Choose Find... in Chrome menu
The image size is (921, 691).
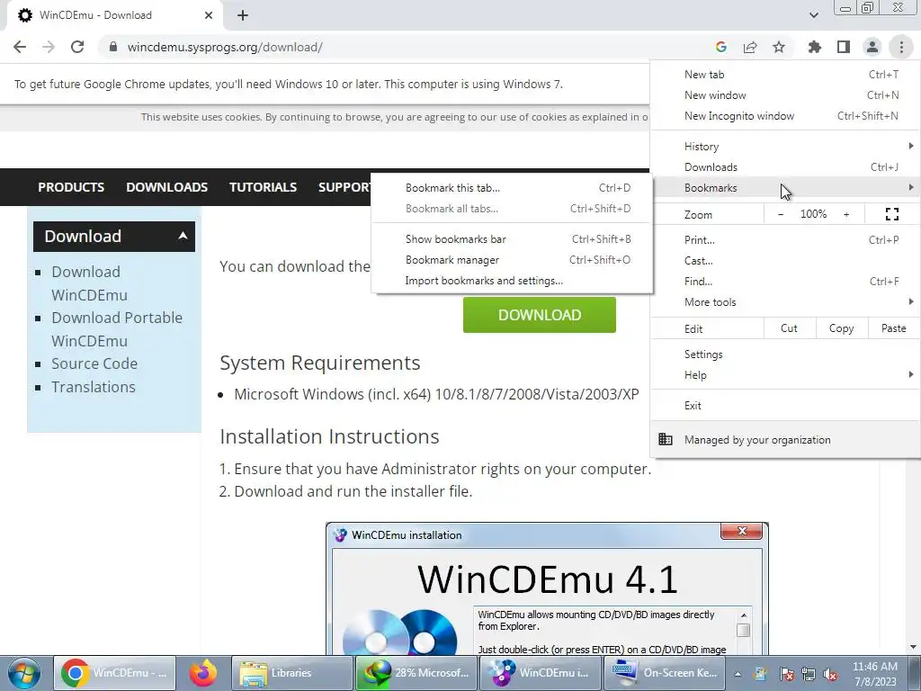click(x=785, y=281)
